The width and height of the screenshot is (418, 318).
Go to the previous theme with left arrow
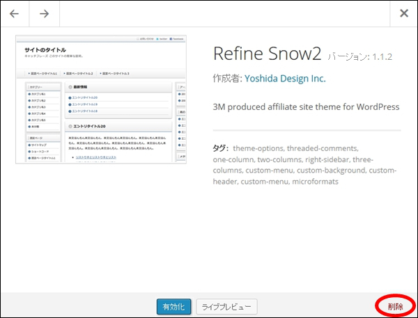15,14
